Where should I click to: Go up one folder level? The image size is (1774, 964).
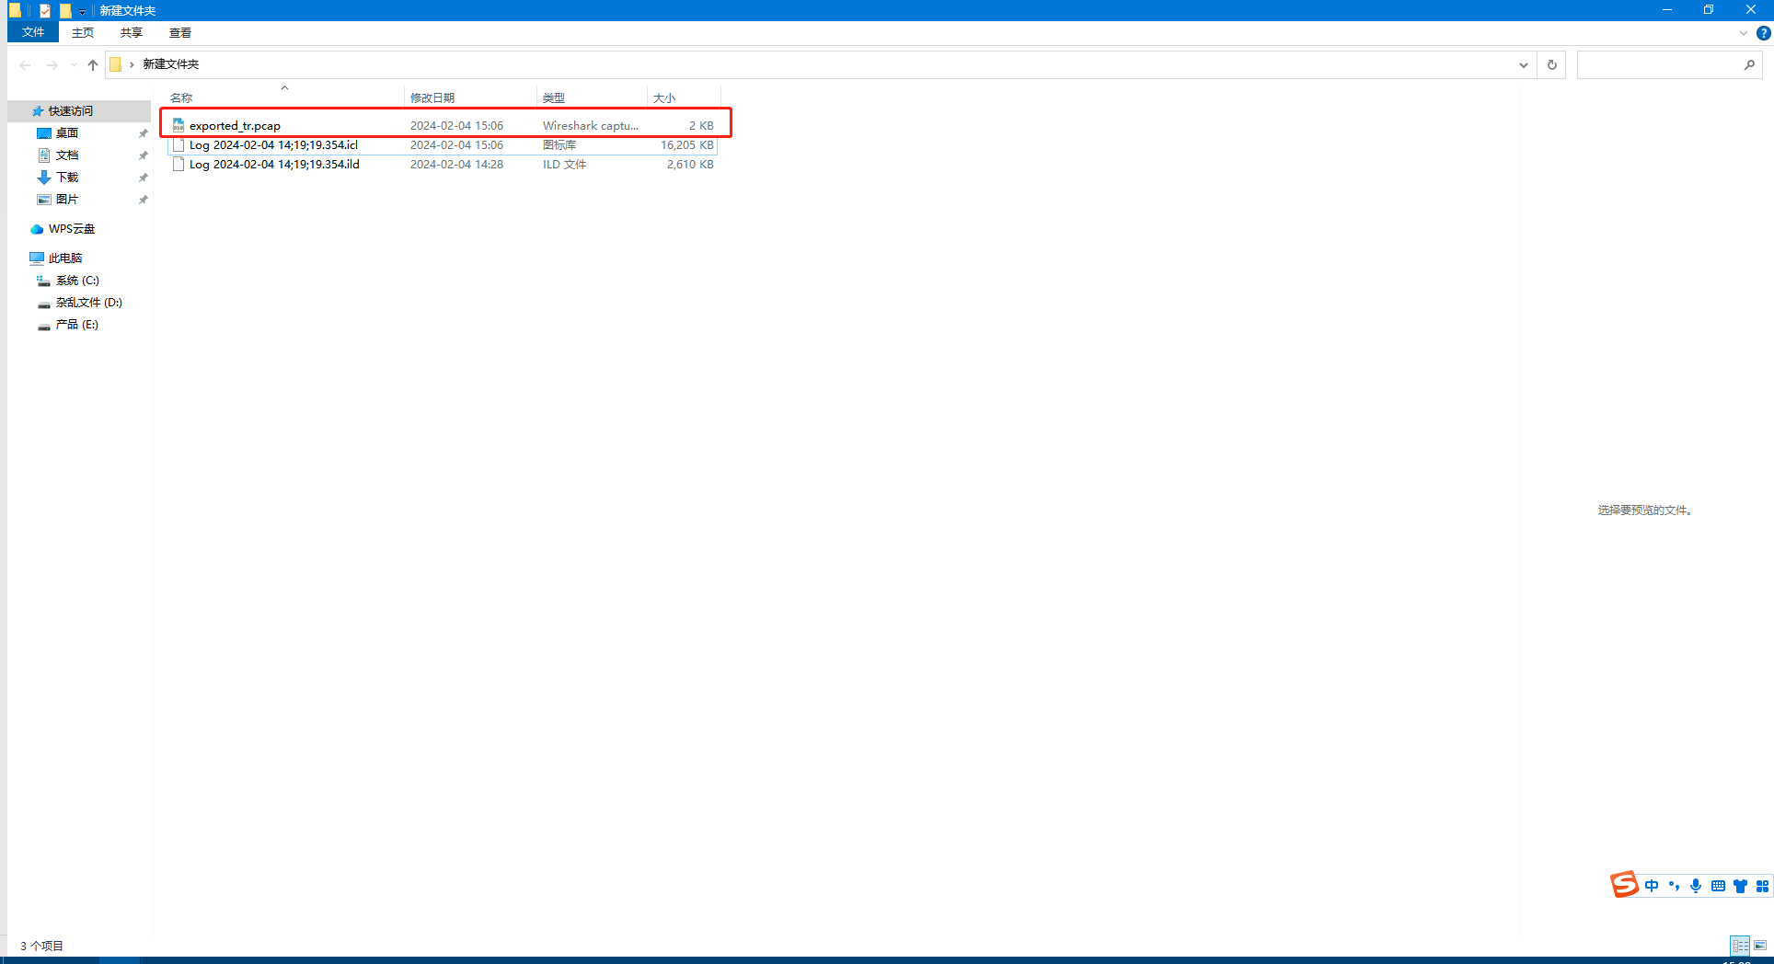93,64
